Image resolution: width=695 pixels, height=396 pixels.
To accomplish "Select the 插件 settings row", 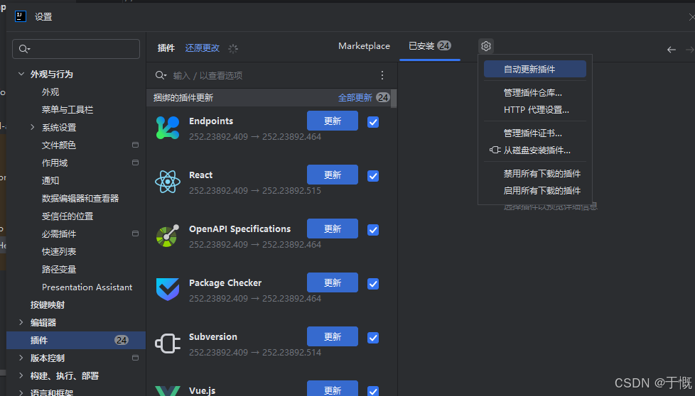I will [x=76, y=340].
